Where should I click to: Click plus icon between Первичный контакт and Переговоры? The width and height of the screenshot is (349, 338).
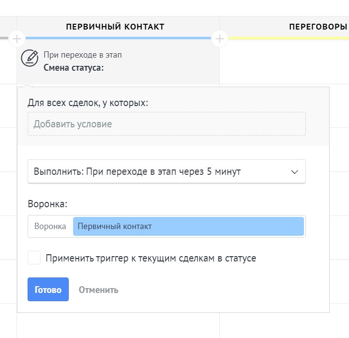(x=219, y=39)
